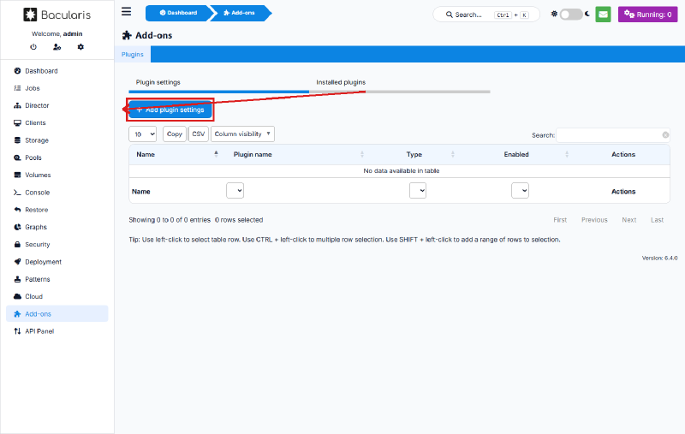Image resolution: width=685 pixels, height=434 pixels.
Task: Click the Add-ons puzzle icon in sidebar
Action: click(x=17, y=314)
